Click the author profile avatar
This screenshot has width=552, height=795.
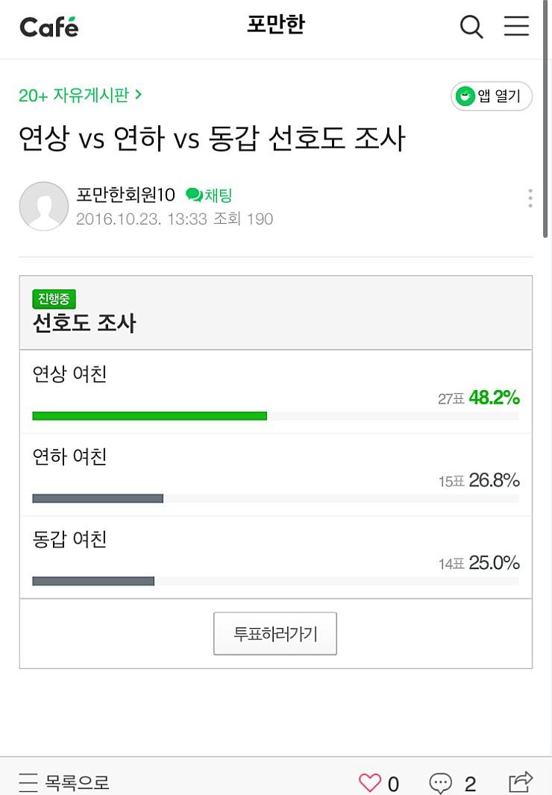coord(44,206)
